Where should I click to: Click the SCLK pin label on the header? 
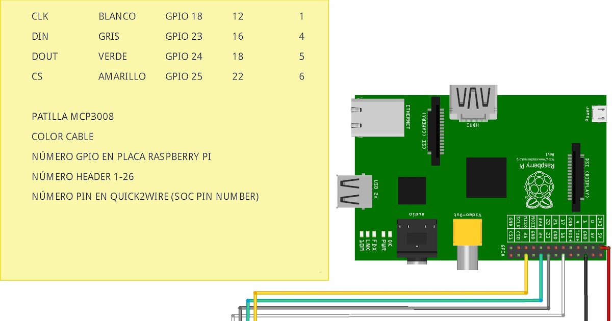tap(519, 222)
